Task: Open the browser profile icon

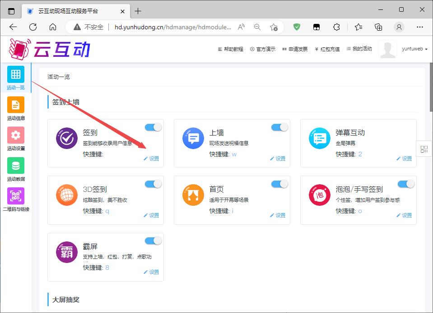Action: (399, 27)
